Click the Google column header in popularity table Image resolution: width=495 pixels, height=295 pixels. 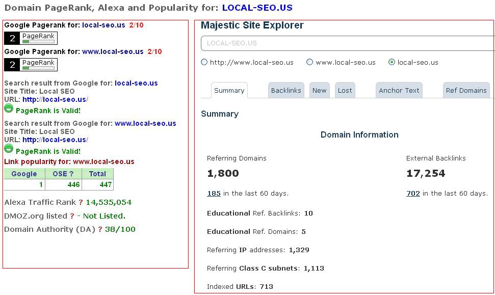click(x=24, y=174)
